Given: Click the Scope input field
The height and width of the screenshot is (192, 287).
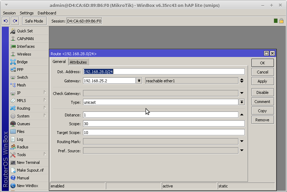Looking at the screenshot, I should (164, 124).
